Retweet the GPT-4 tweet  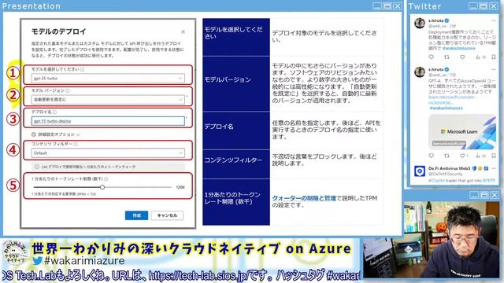(447, 156)
